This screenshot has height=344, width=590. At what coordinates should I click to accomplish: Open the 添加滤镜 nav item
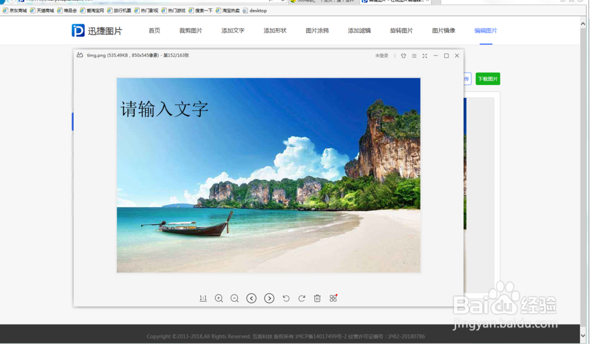click(359, 31)
